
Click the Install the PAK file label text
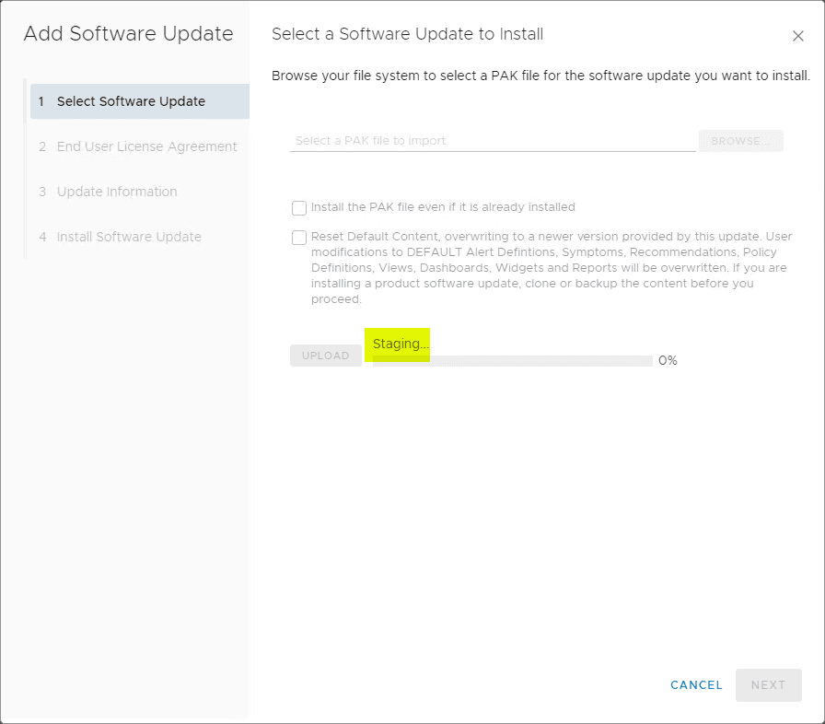443,207
